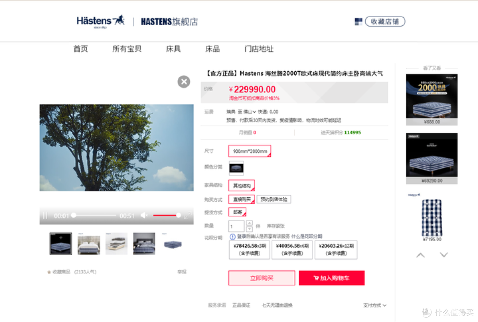The height and width of the screenshot is (322, 478).
Task: Favorite the store with 收藏店铺 button
Action: click(x=385, y=21)
